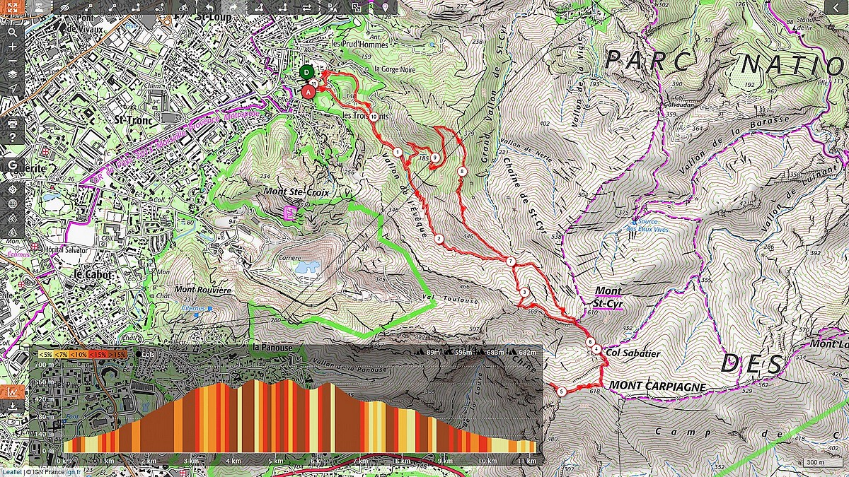Open help with question mark icon

[13, 137]
